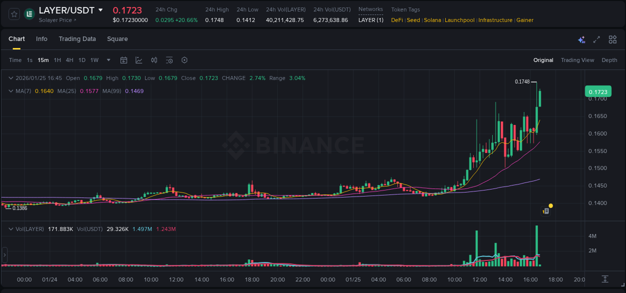Open more timeframes dropdown arrow
Image resolution: width=626 pixels, height=293 pixels.
click(x=108, y=60)
